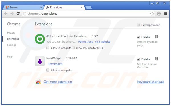171x106 pixels.
Task: Close the Extensions tab
Action: [82, 7]
